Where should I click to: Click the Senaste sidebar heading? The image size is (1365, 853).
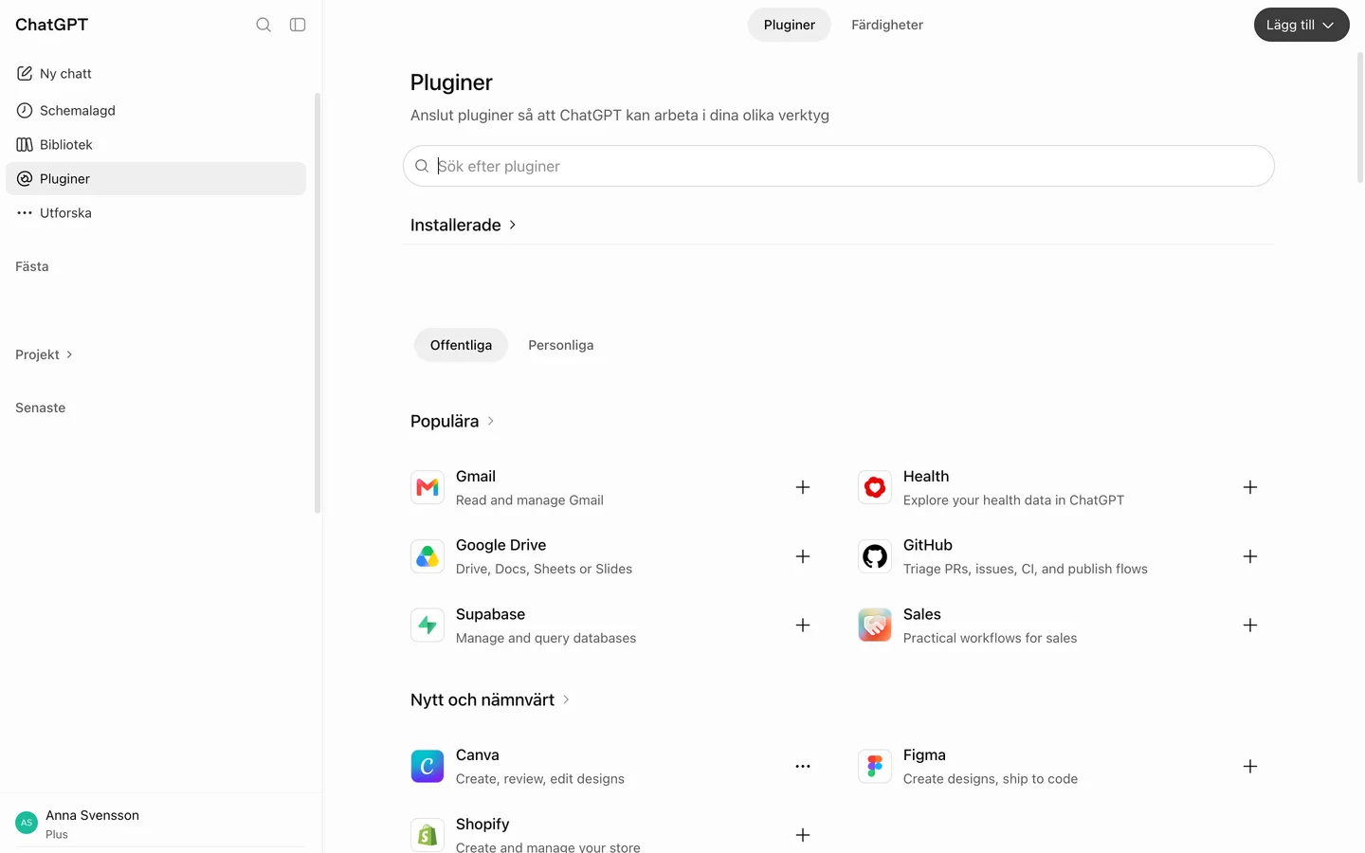pos(41,408)
